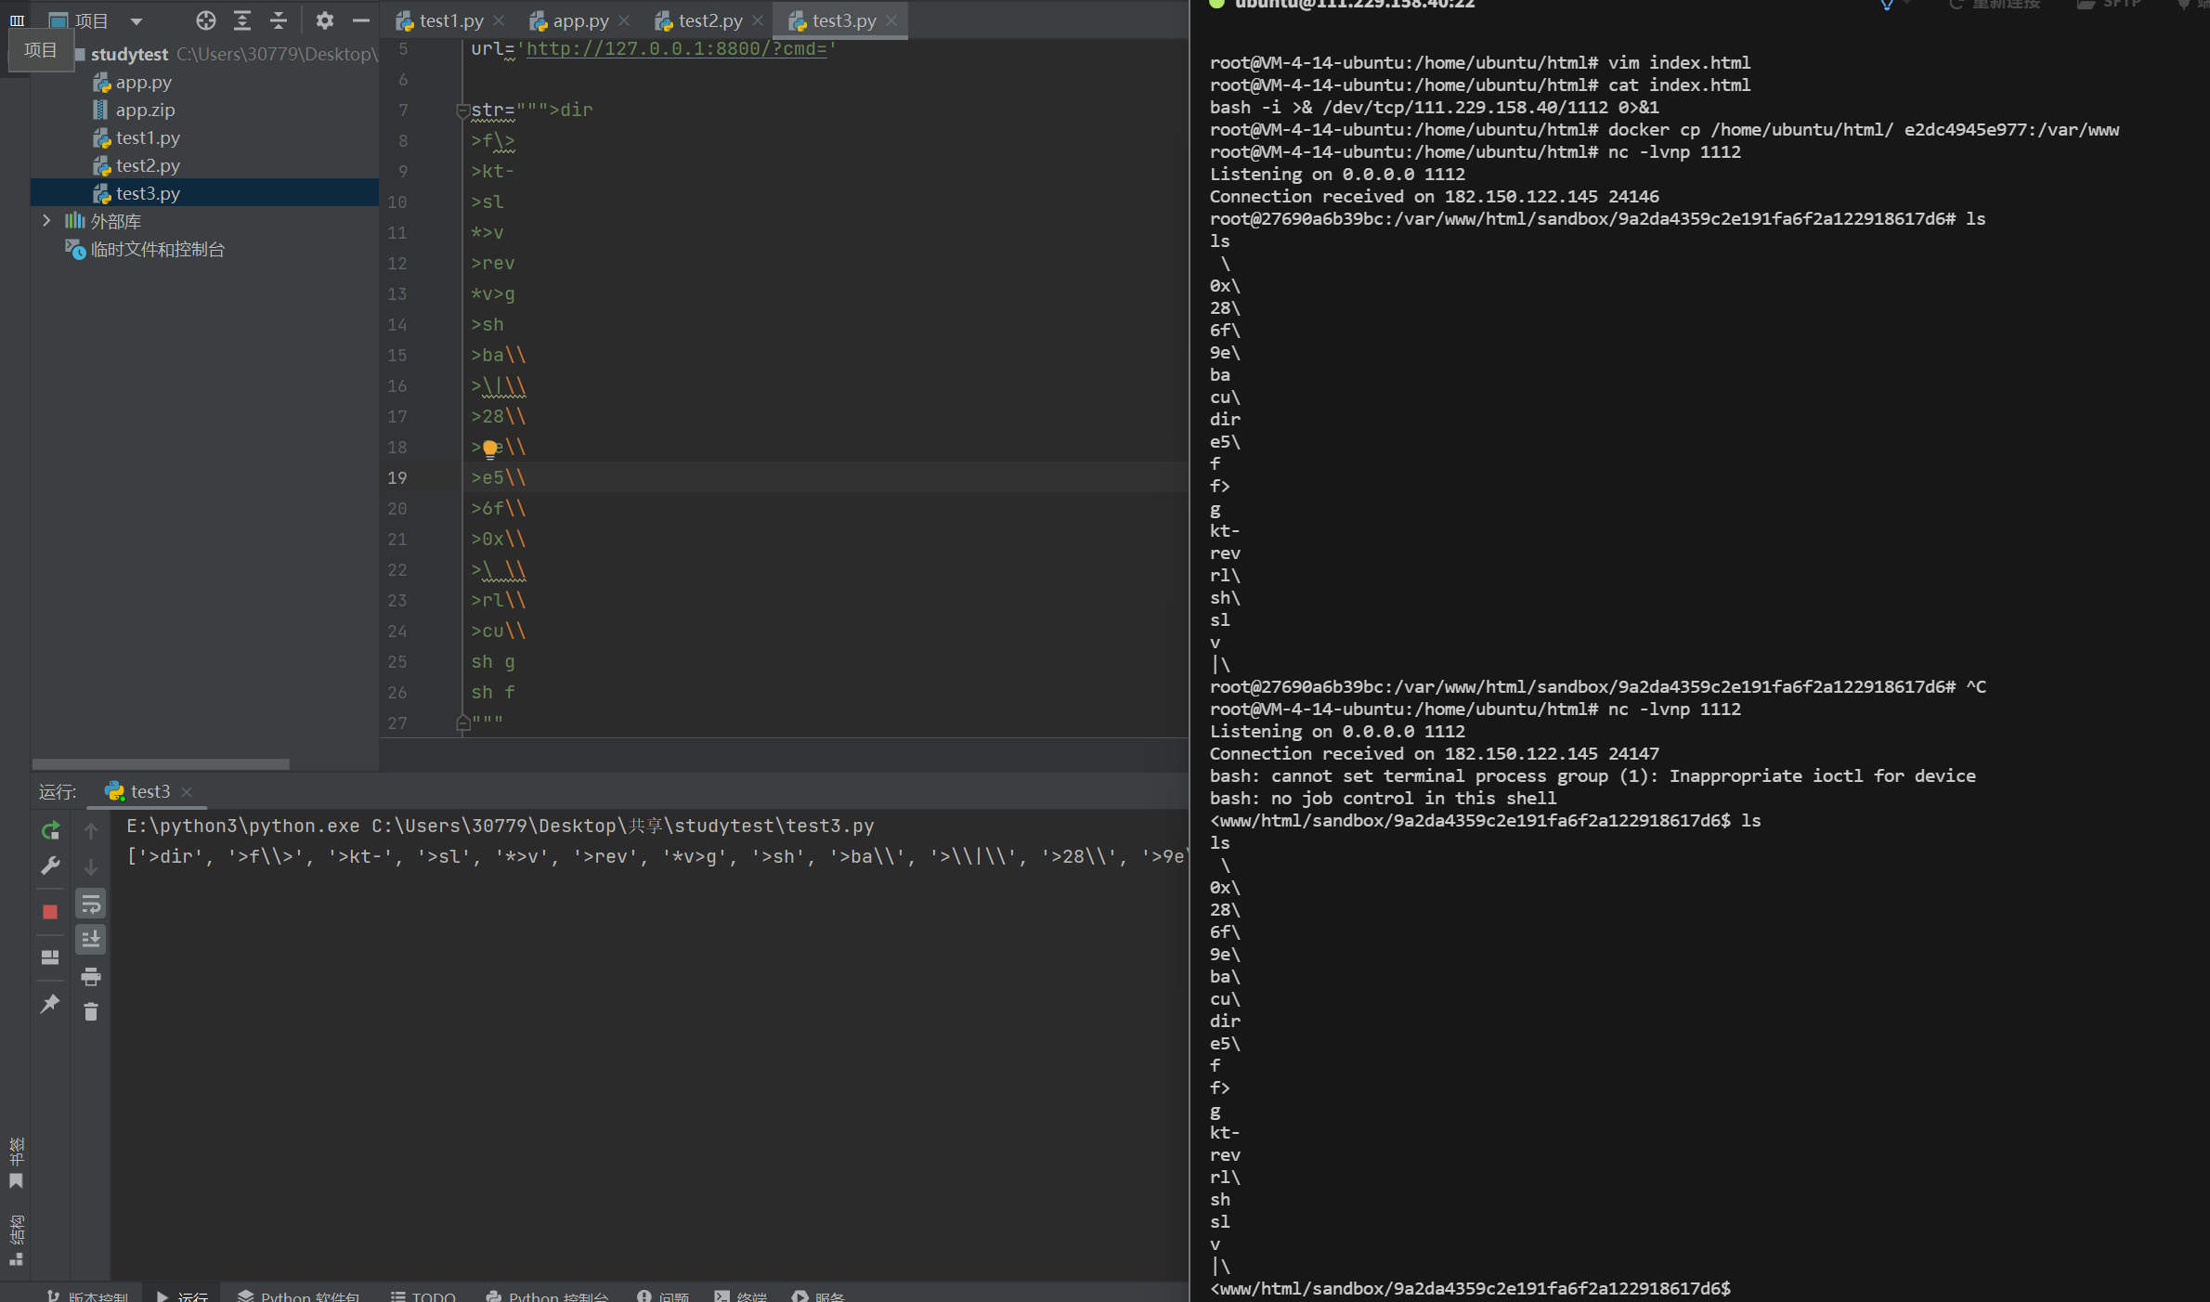
Task: Stop the running process red square
Action: [x=51, y=912]
